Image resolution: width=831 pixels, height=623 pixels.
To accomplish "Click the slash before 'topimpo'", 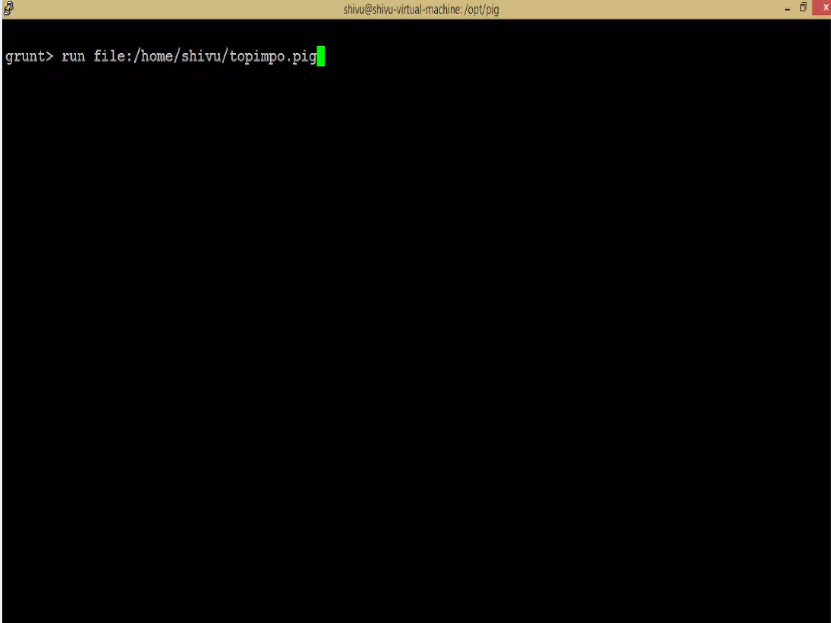I will (x=225, y=56).
